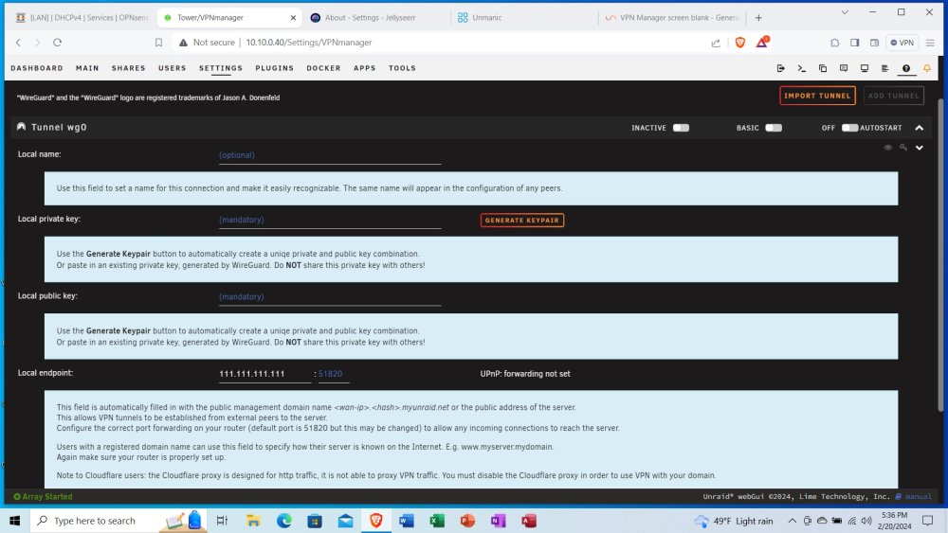
Task: Toggle the tunnel INACTIVE switch
Action: coord(681,128)
